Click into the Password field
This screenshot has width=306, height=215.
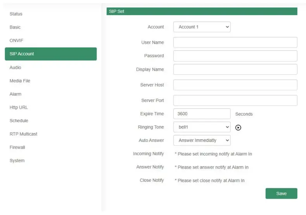[235, 56]
